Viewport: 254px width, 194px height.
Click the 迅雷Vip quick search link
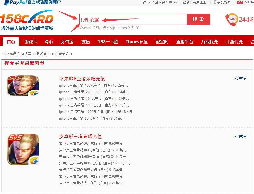(109, 28)
